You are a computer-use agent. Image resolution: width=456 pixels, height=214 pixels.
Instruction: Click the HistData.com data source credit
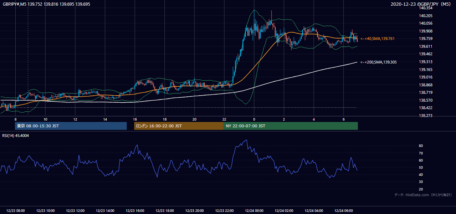tap(424, 195)
